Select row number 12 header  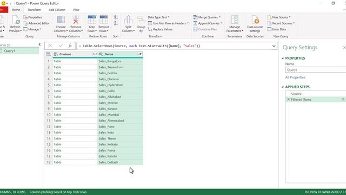(x=49, y=127)
